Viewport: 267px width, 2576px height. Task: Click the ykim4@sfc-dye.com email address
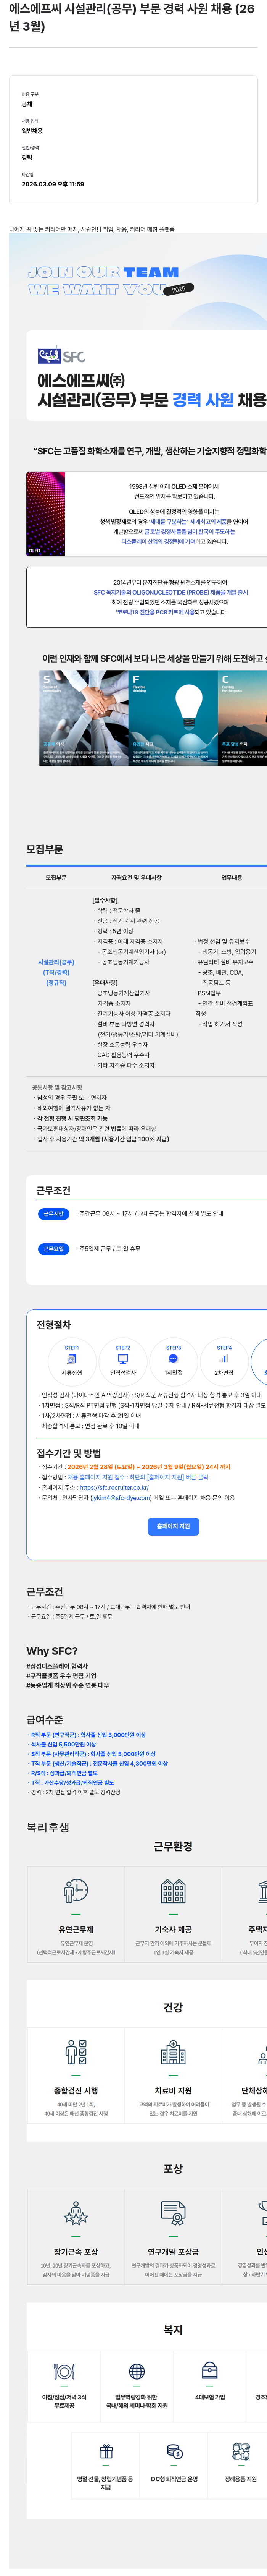click(120, 1498)
